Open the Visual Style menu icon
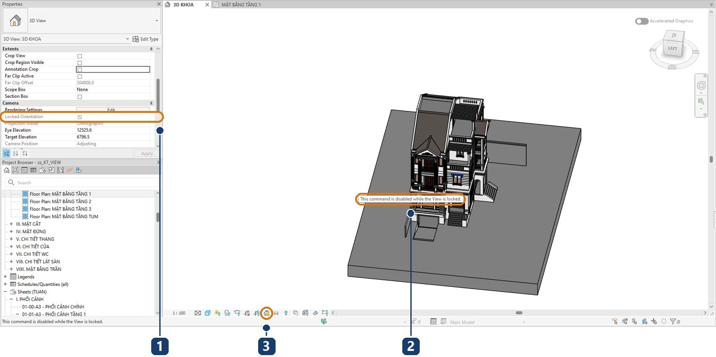Viewport: 716px width, 357px height. coord(208,313)
